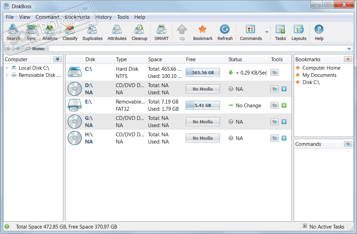Click the No Active Tasks status icon
Screen dimensions: 357x234
click(x=305, y=226)
